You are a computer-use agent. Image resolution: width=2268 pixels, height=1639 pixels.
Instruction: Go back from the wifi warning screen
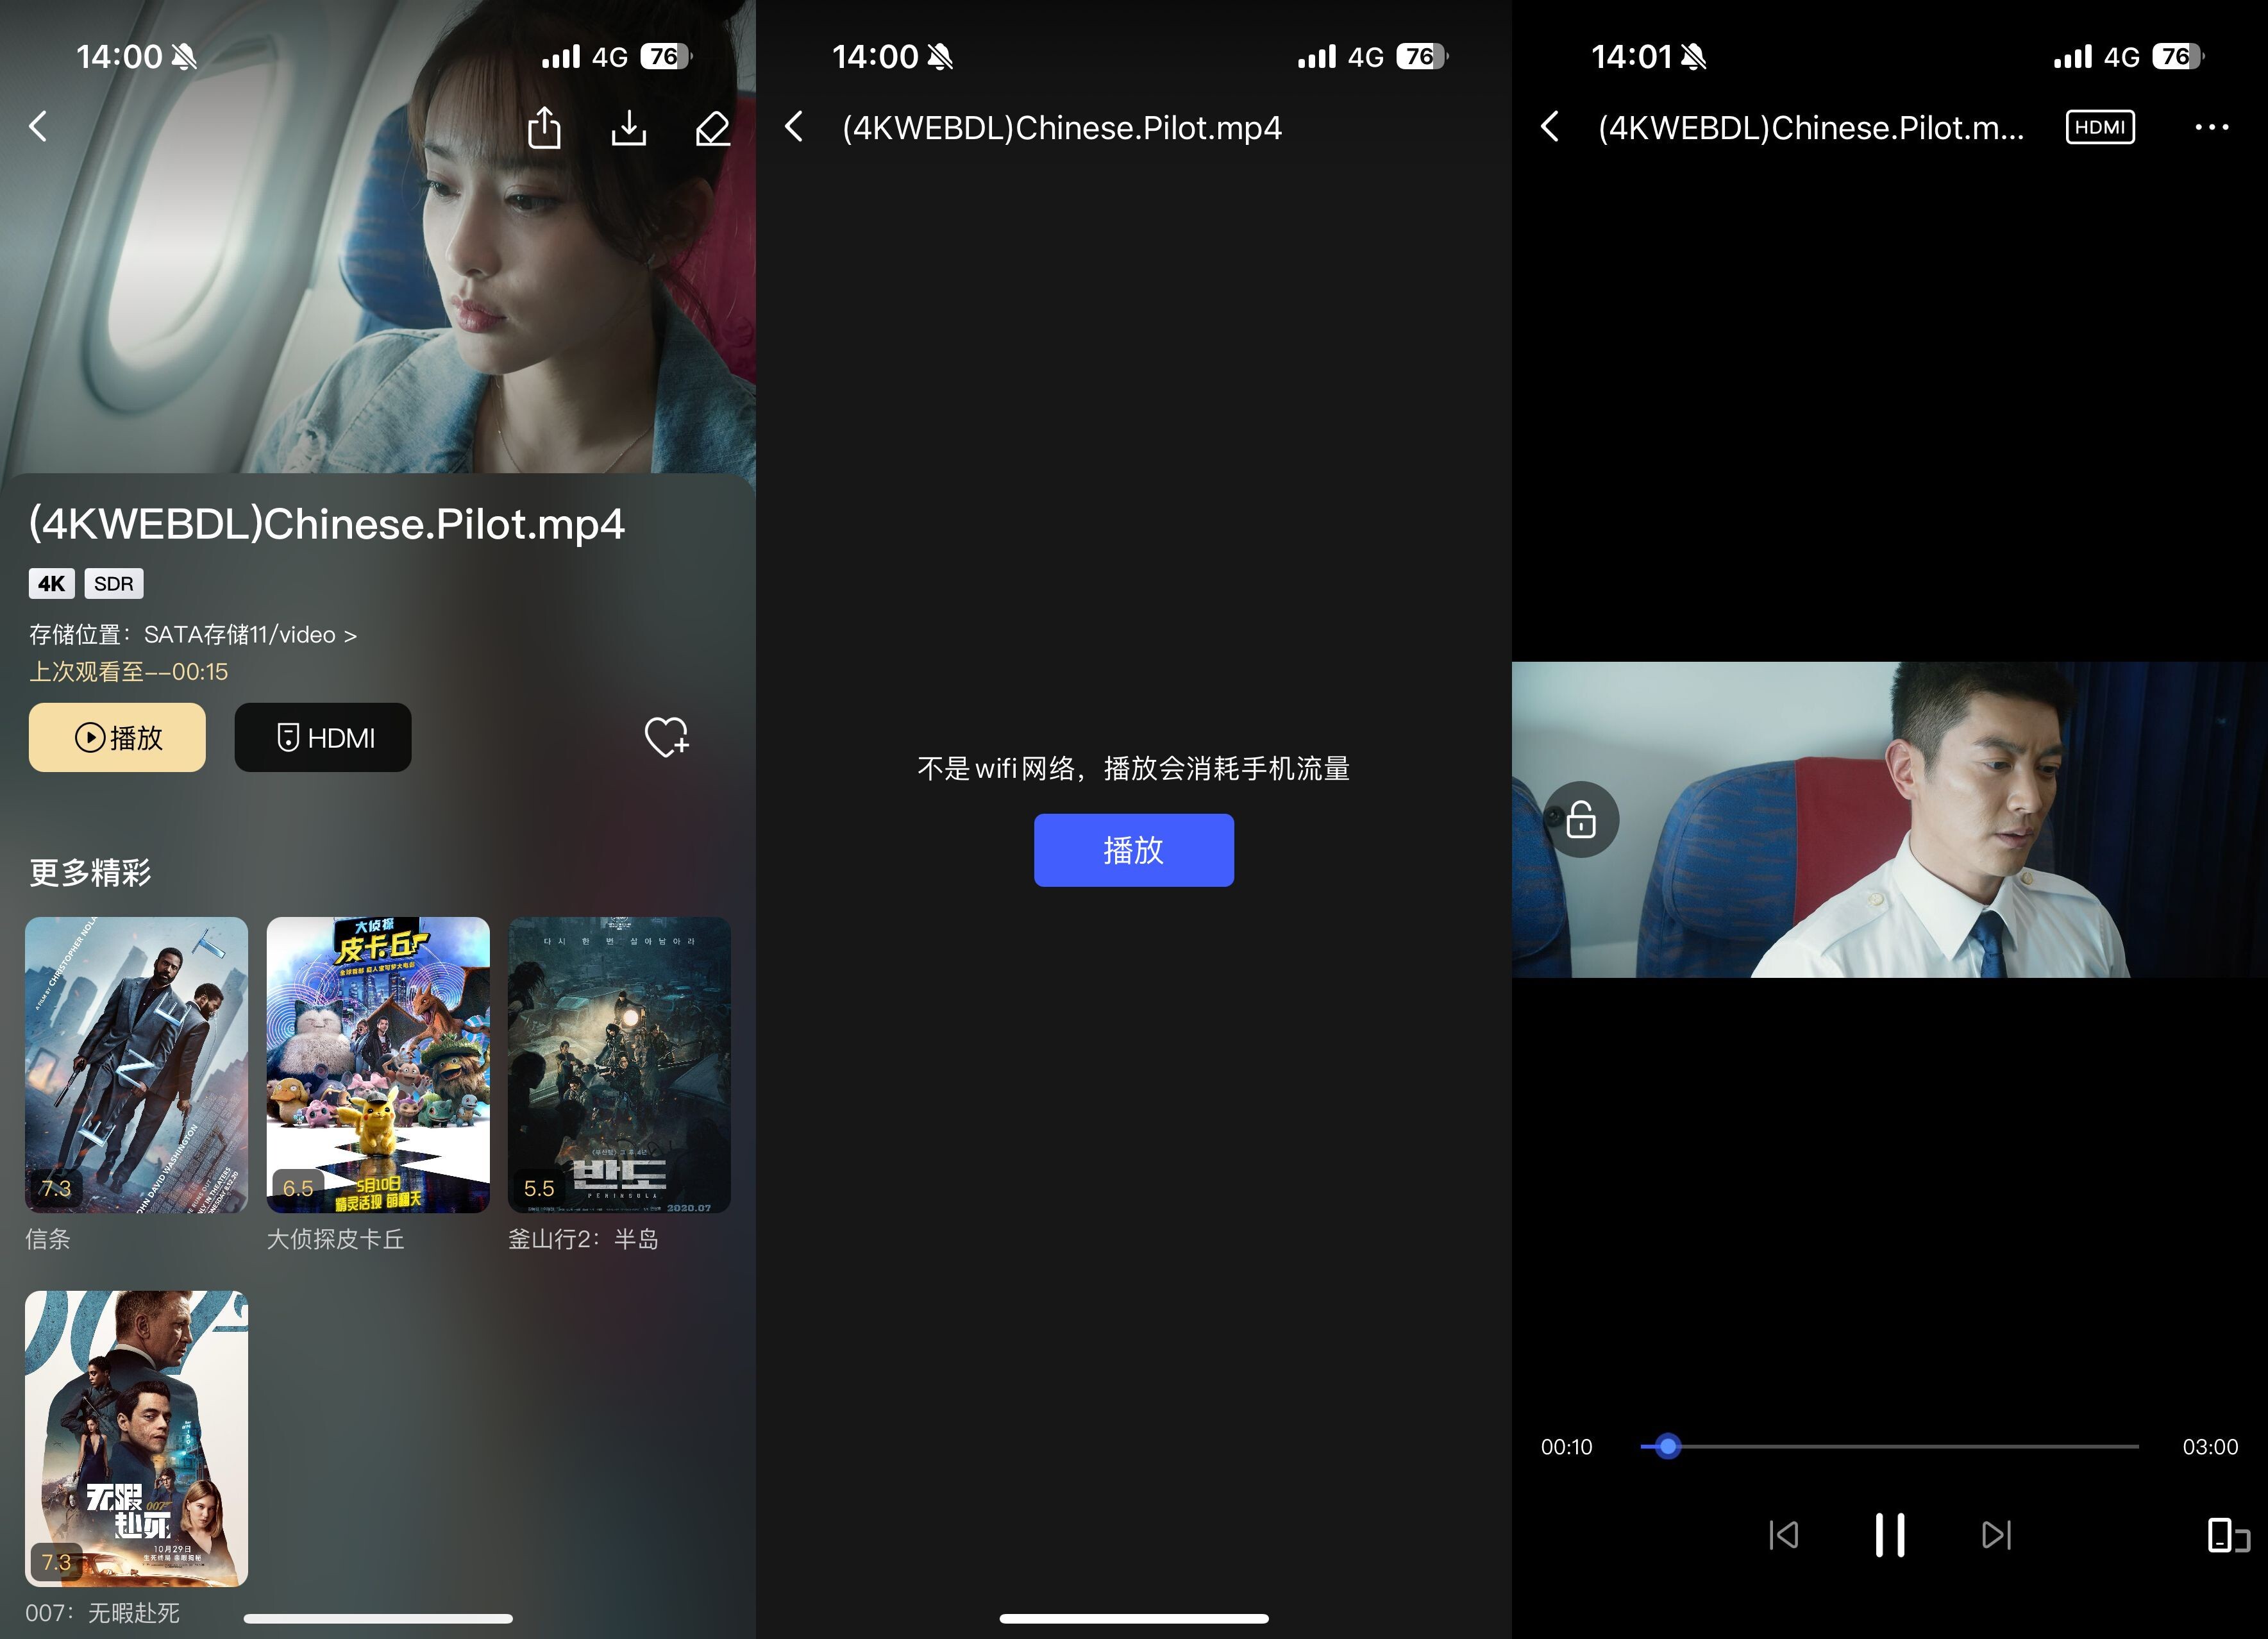[x=794, y=127]
